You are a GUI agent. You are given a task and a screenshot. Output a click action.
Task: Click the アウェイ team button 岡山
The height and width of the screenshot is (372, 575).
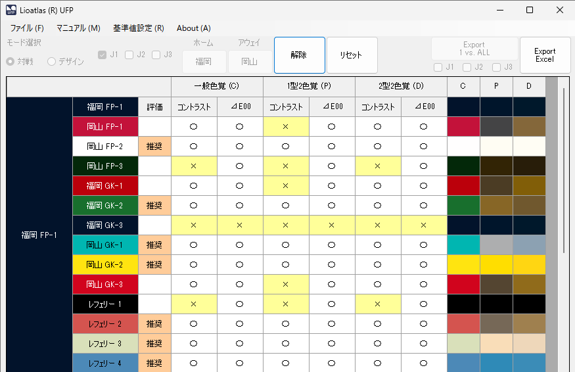pos(249,62)
